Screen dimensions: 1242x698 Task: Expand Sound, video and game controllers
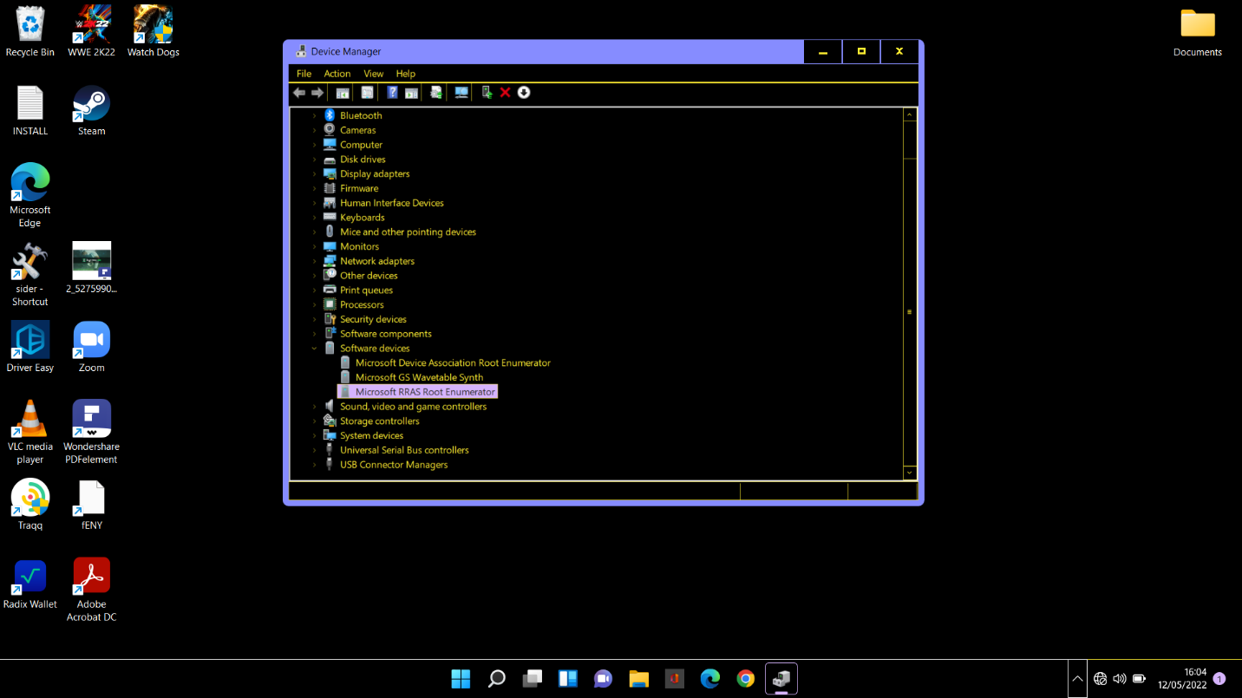click(315, 407)
